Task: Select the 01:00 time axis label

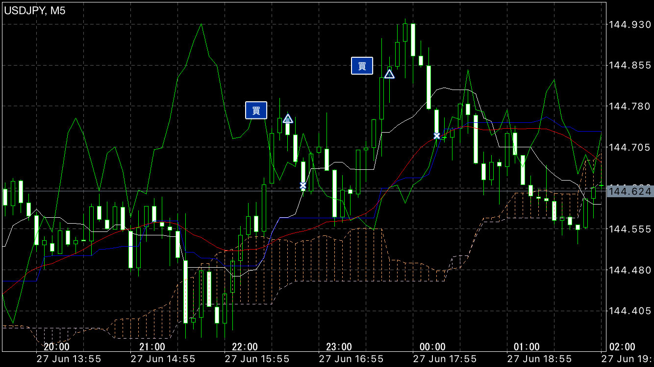Action: tap(527, 347)
